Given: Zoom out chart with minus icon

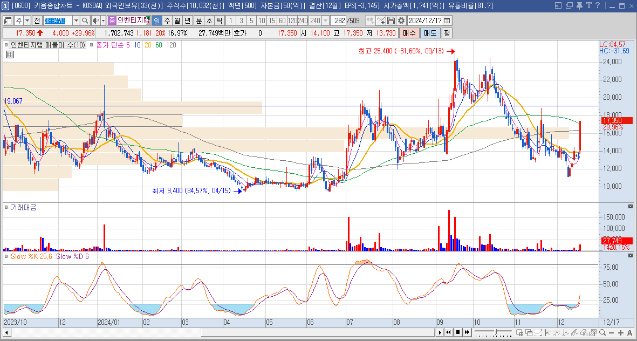Looking at the screenshot, I should 612,333.
